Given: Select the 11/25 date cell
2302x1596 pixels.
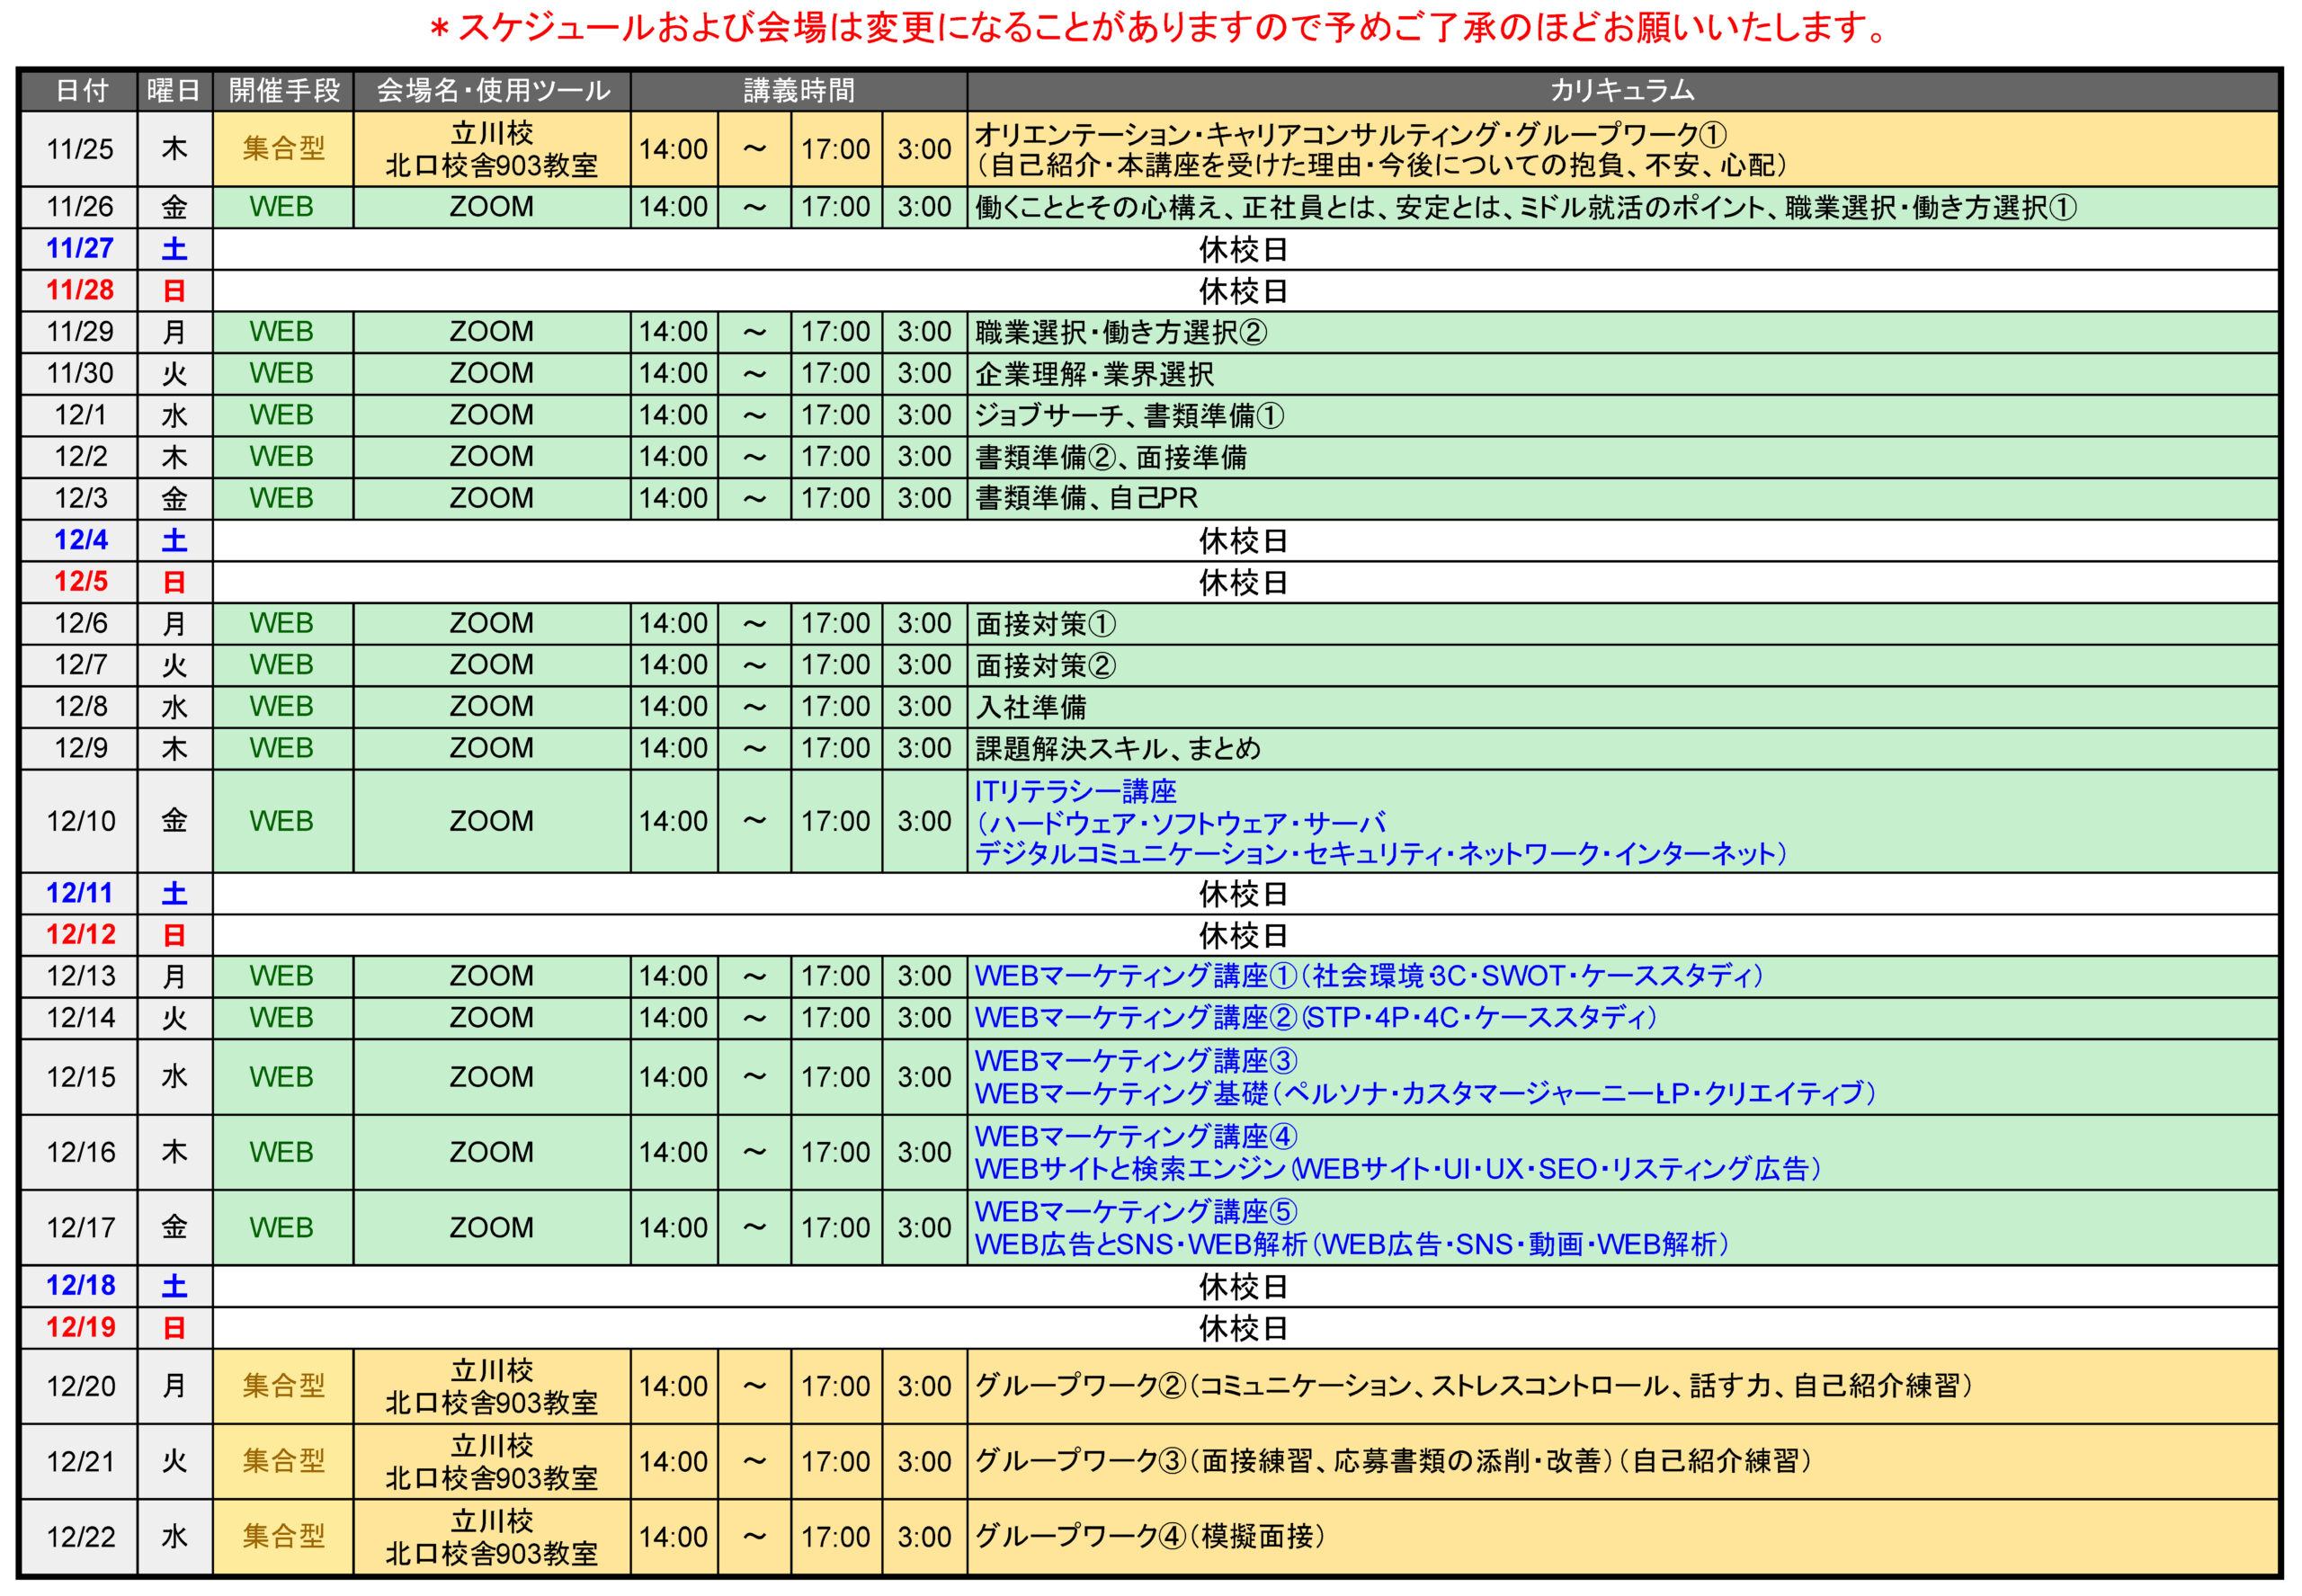Looking at the screenshot, I should pos(80,149).
